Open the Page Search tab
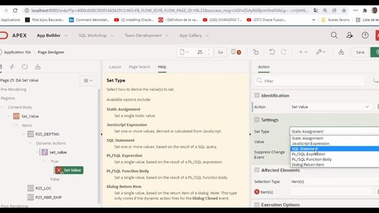379x213 pixels. [140, 67]
